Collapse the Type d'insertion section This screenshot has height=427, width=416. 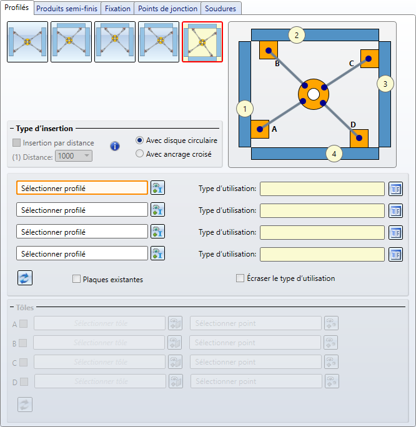tap(12, 128)
